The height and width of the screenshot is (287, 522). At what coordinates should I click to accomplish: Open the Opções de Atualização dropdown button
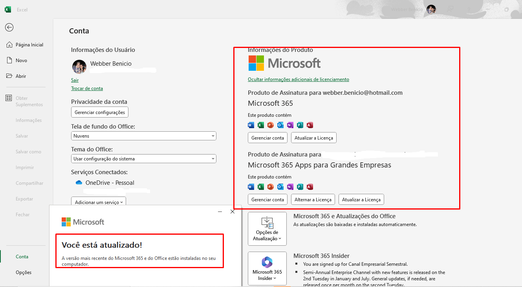tap(267, 229)
